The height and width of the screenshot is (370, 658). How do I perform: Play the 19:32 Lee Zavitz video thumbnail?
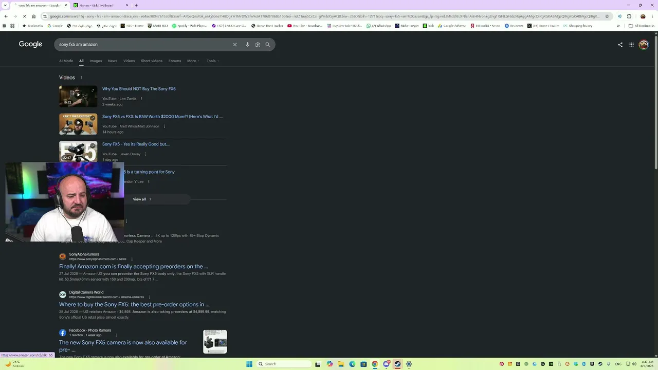point(78,96)
